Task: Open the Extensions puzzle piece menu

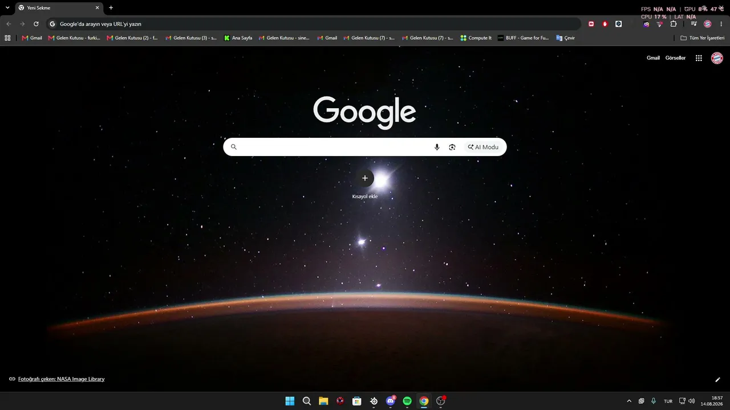Action: 674,24
